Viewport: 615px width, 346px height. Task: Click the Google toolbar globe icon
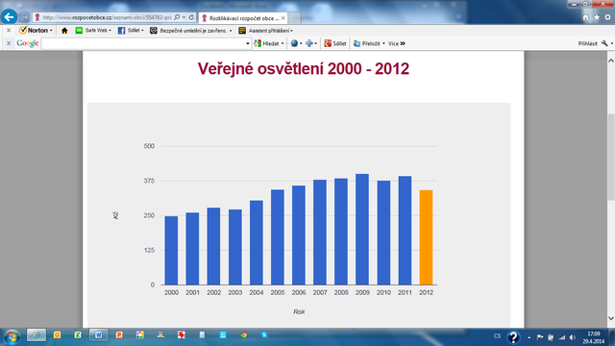[x=294, y=43]
